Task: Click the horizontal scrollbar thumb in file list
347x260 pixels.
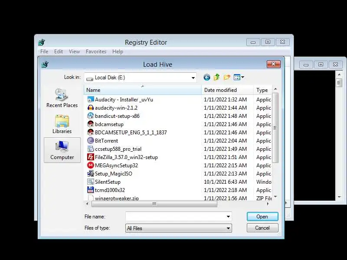Action: (x=154, y=204)
